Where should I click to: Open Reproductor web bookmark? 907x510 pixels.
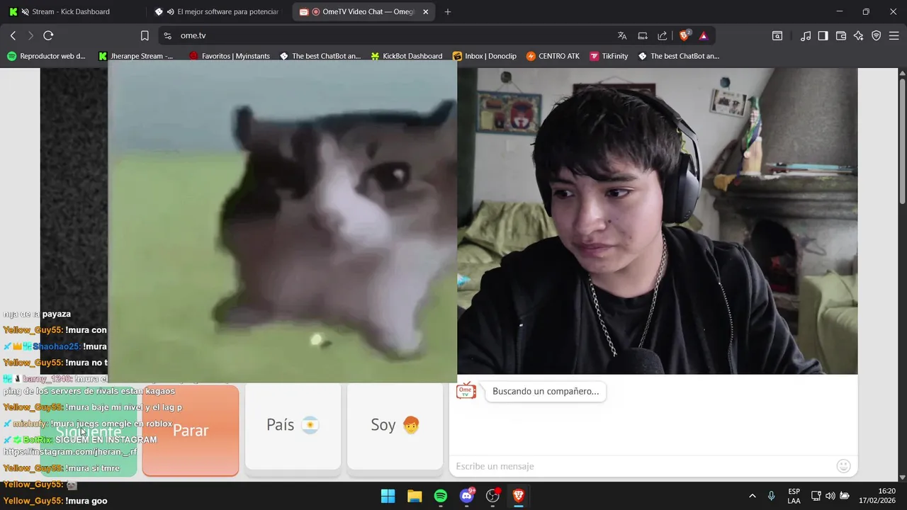click(46, 56)
